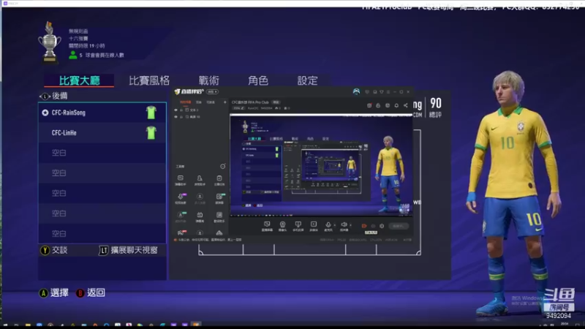
Task: Click the phone cast icon in bottom toolbar
Action: pyautogui.click(x=298, y=226)
